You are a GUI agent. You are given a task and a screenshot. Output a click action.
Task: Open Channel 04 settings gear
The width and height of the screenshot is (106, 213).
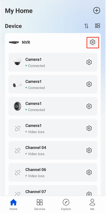tap(89, 150)
